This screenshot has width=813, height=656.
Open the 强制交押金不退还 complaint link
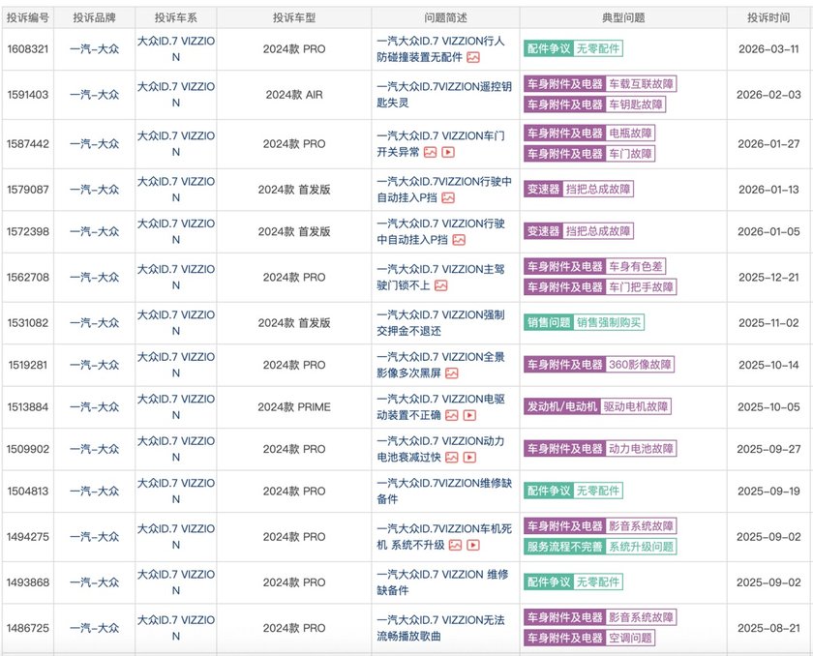coord(439,321)
